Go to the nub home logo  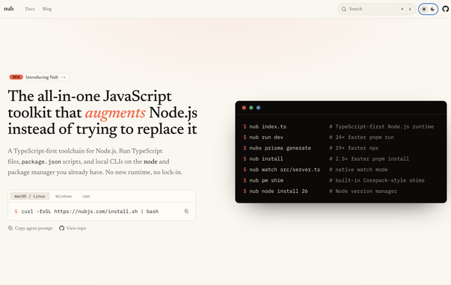(x=9, y=9)
